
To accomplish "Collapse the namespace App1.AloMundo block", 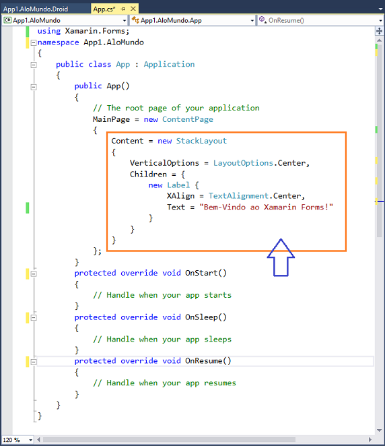I will [x=34, y=43].
